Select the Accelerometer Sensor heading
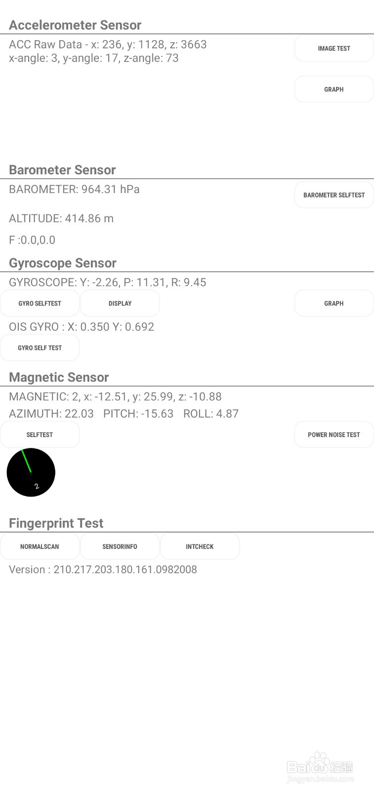Viewport: 374px width, 792px height. (x=75, y=25)
